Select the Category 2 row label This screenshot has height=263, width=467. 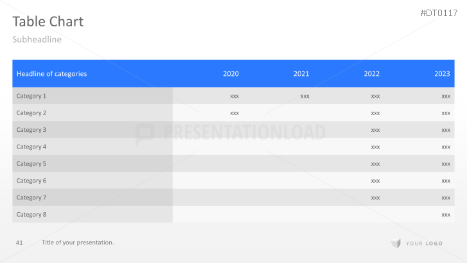click(x=31, y=113)
